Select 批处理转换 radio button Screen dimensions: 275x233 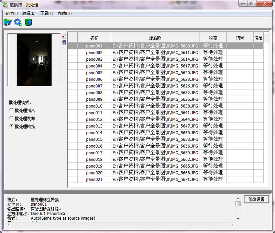coord(11,126)
